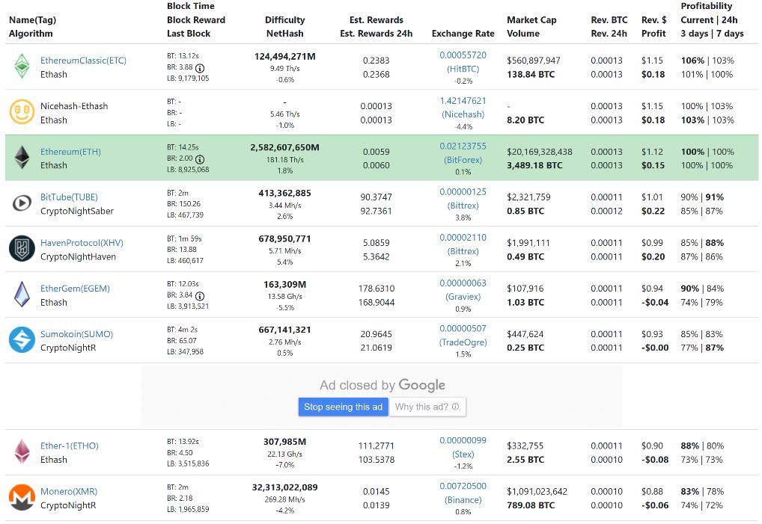Image resolution: width=762 pixels, height=524 pixels.
Task: Select ETH market cap $20,169,328,438
Action: pos(540,152)
